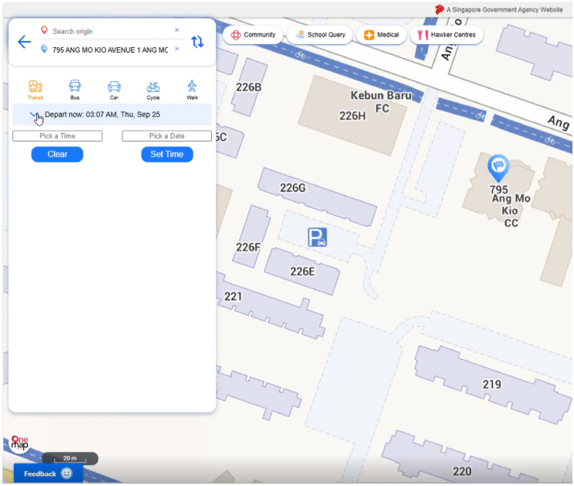Open the Feedback tab
The image size is (574, 486).
(48, 474)
